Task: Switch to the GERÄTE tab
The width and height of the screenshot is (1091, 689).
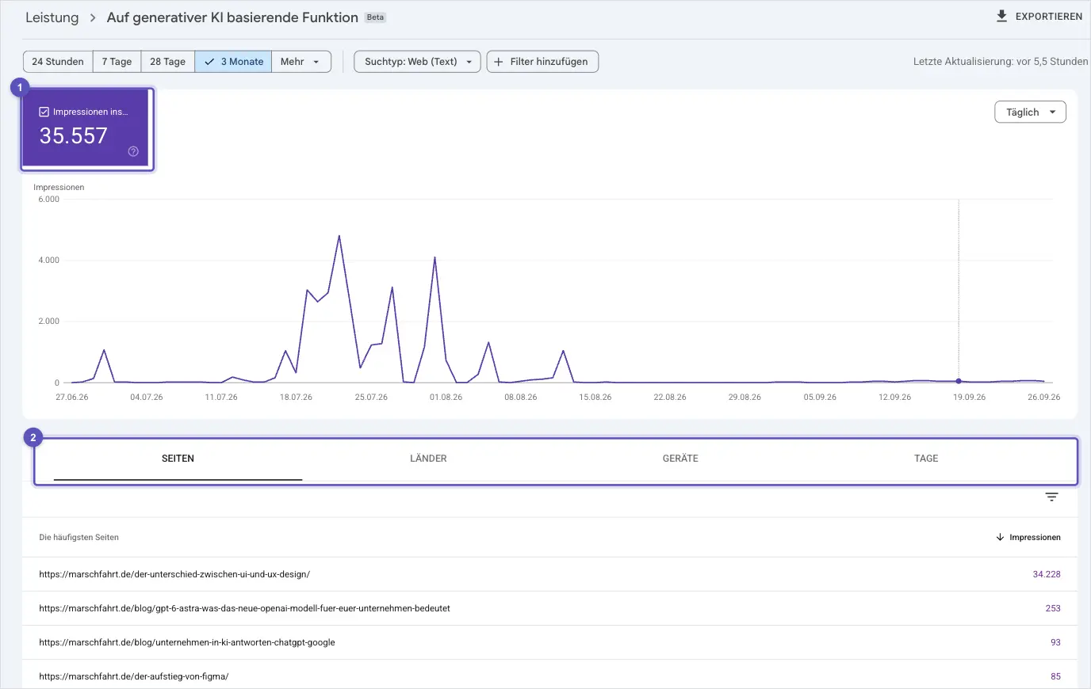Action: pos(680,459)
